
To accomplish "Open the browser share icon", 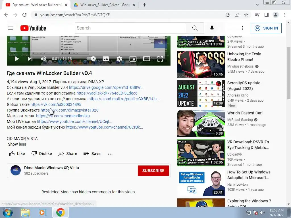I will pyautogui.click(x=237, y=15).
